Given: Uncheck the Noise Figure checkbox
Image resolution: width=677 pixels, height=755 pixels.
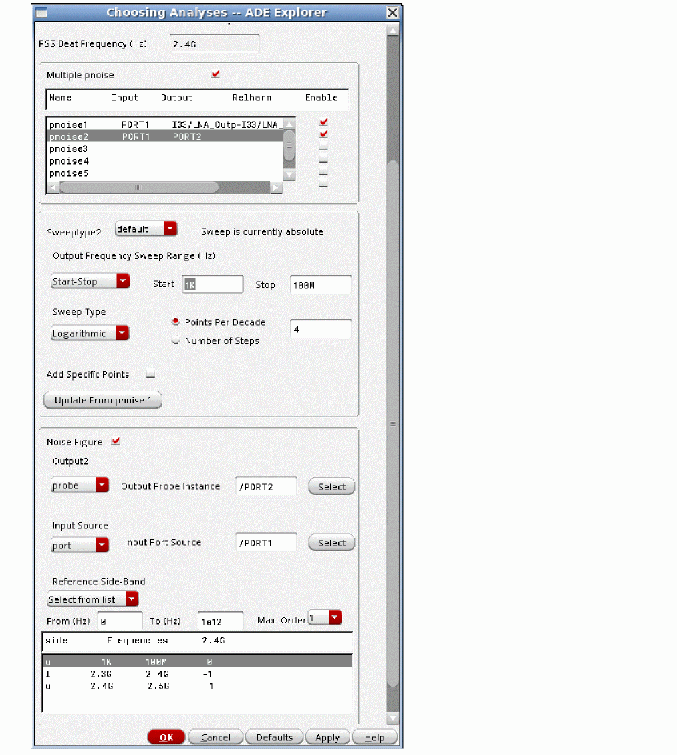Looking at the screenshot, I should [116, 441].
